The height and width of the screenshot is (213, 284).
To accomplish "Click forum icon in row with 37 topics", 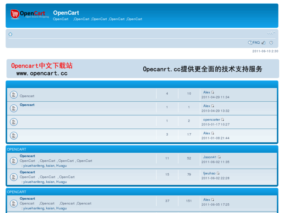I will tap(14, 203).
